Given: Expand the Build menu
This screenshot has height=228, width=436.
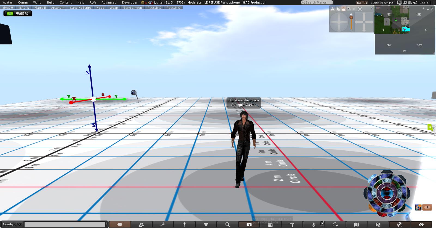Looking at the screenshot, I should coord(51,2).
